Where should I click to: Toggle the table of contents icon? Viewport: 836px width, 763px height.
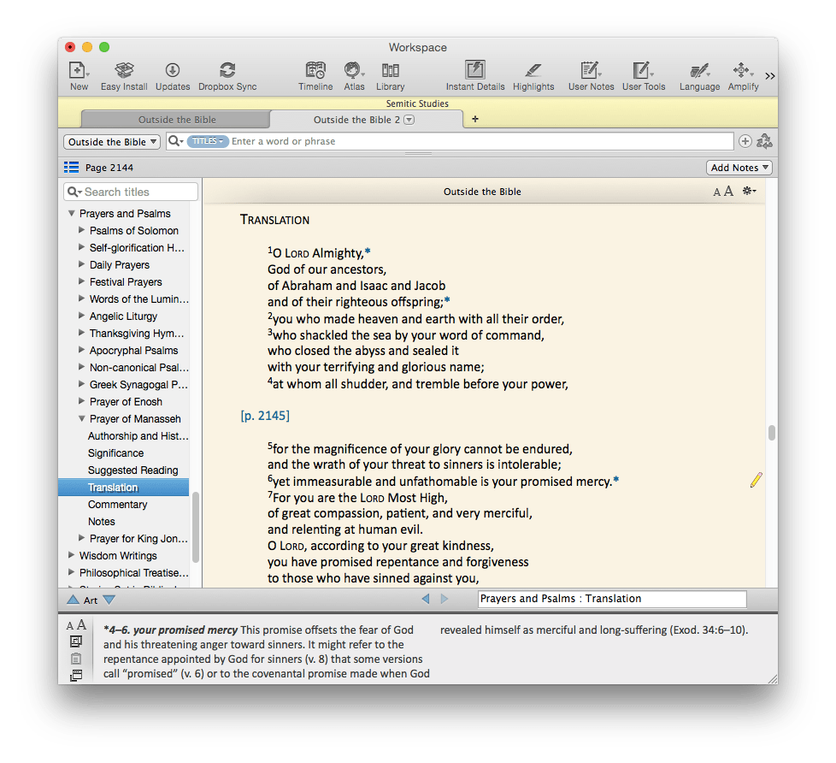72,168
